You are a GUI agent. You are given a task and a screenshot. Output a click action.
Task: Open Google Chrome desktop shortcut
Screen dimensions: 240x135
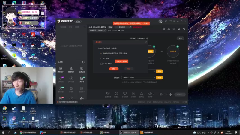click(x=4, y=110)
